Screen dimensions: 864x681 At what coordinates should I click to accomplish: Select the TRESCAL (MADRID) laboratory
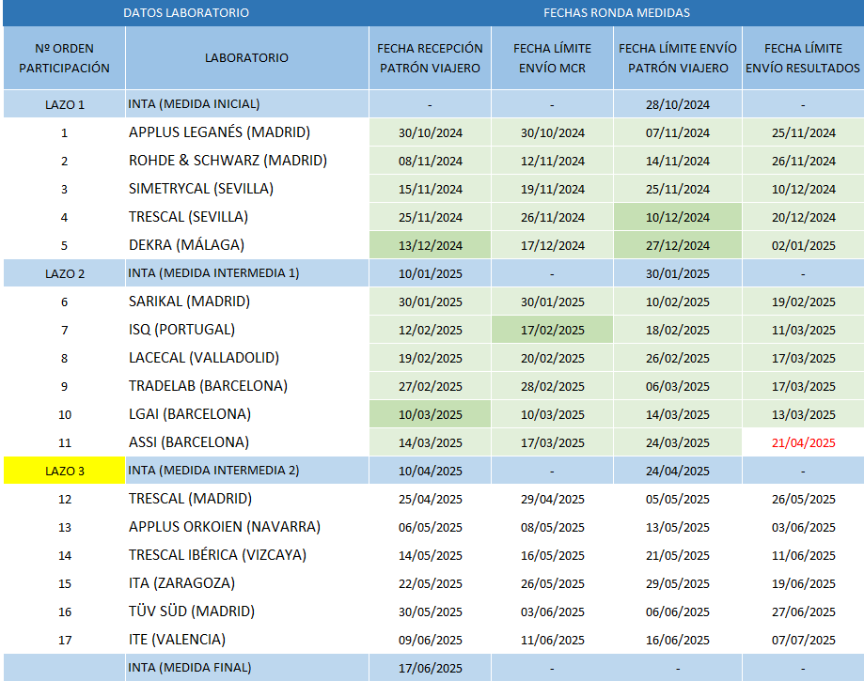click(190, 499)
